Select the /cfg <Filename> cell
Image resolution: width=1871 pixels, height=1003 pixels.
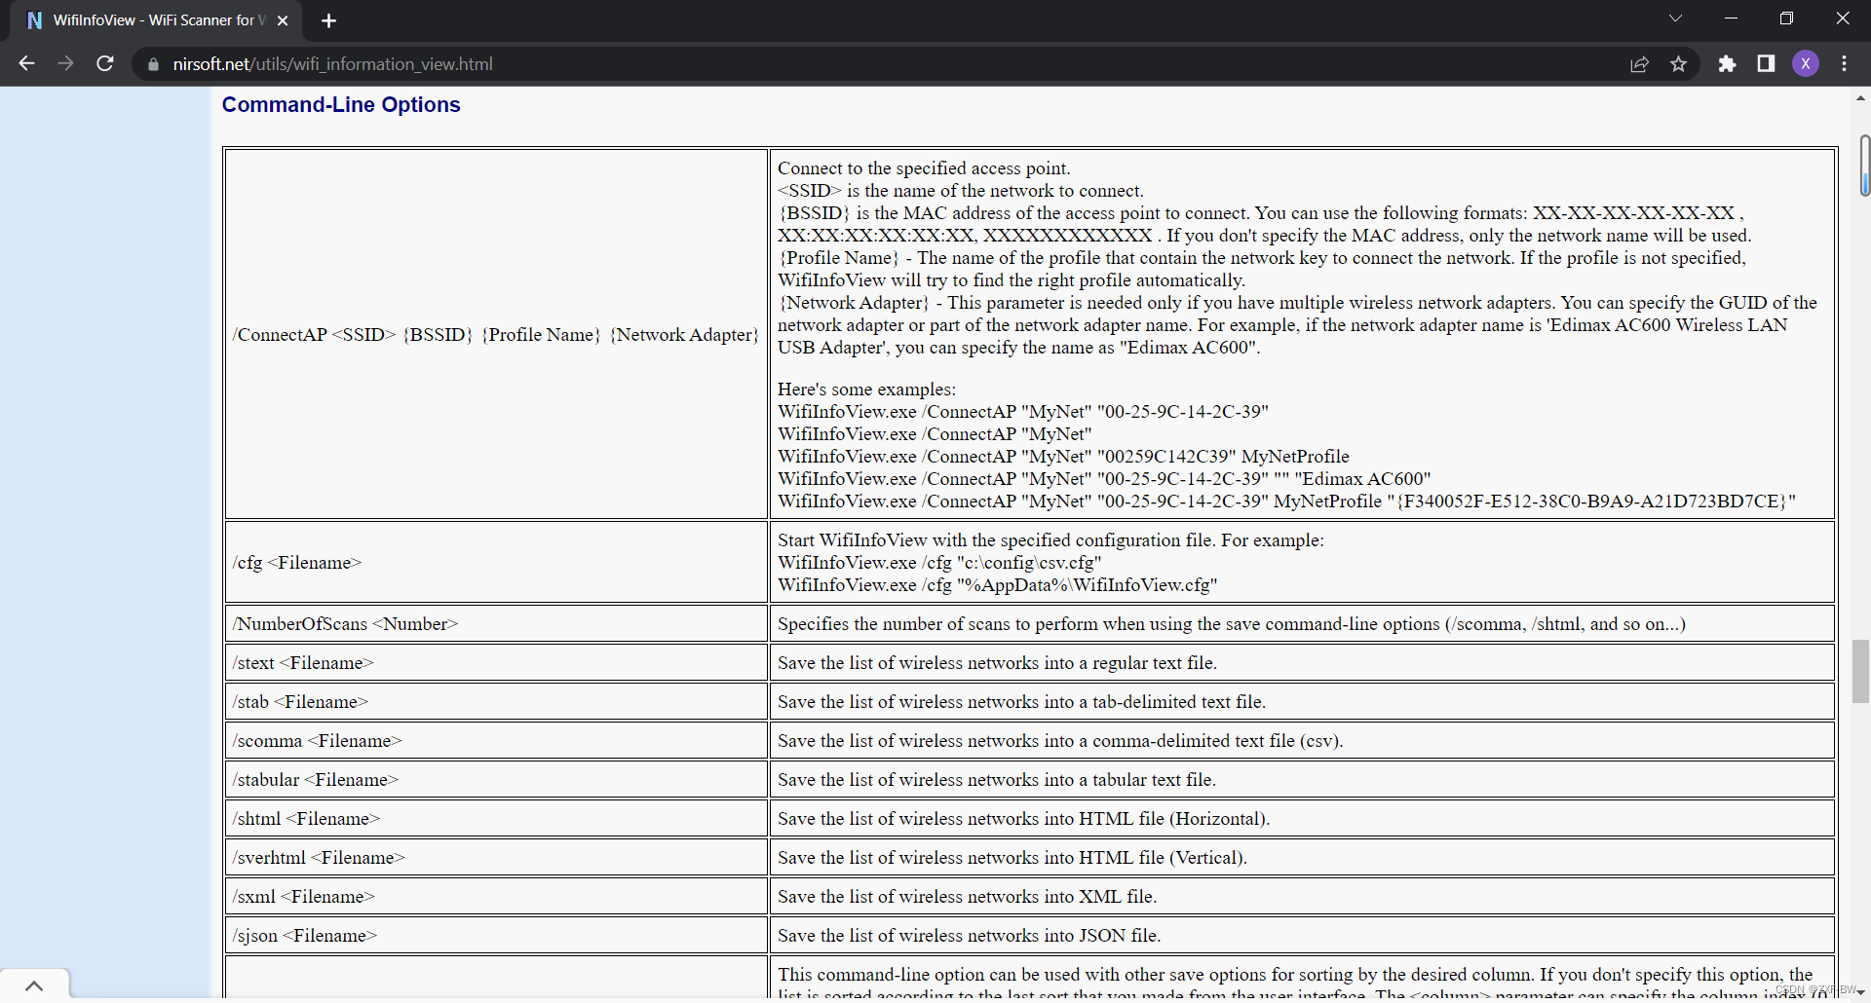(x=496, y=562)
